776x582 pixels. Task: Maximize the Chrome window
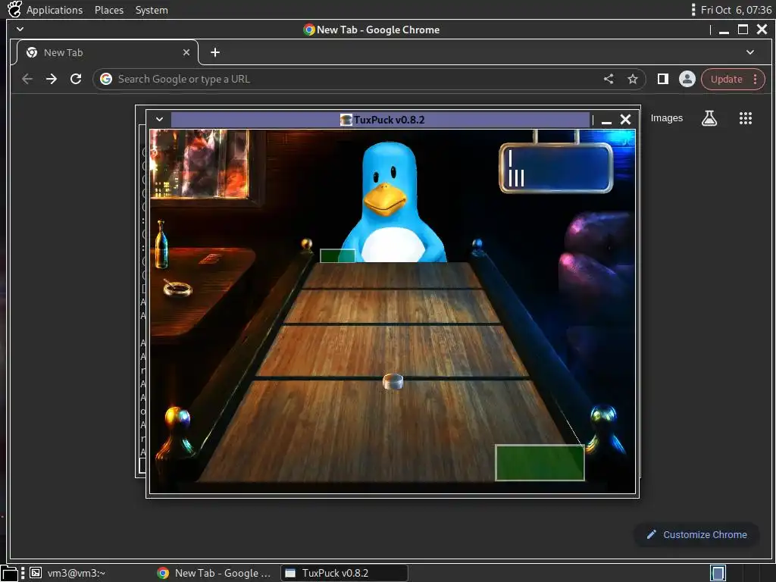point(743,30)
